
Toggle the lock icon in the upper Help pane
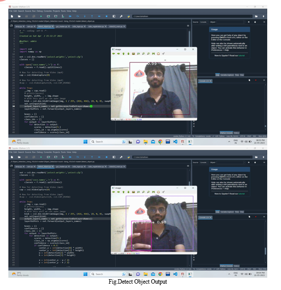point(255,22)
